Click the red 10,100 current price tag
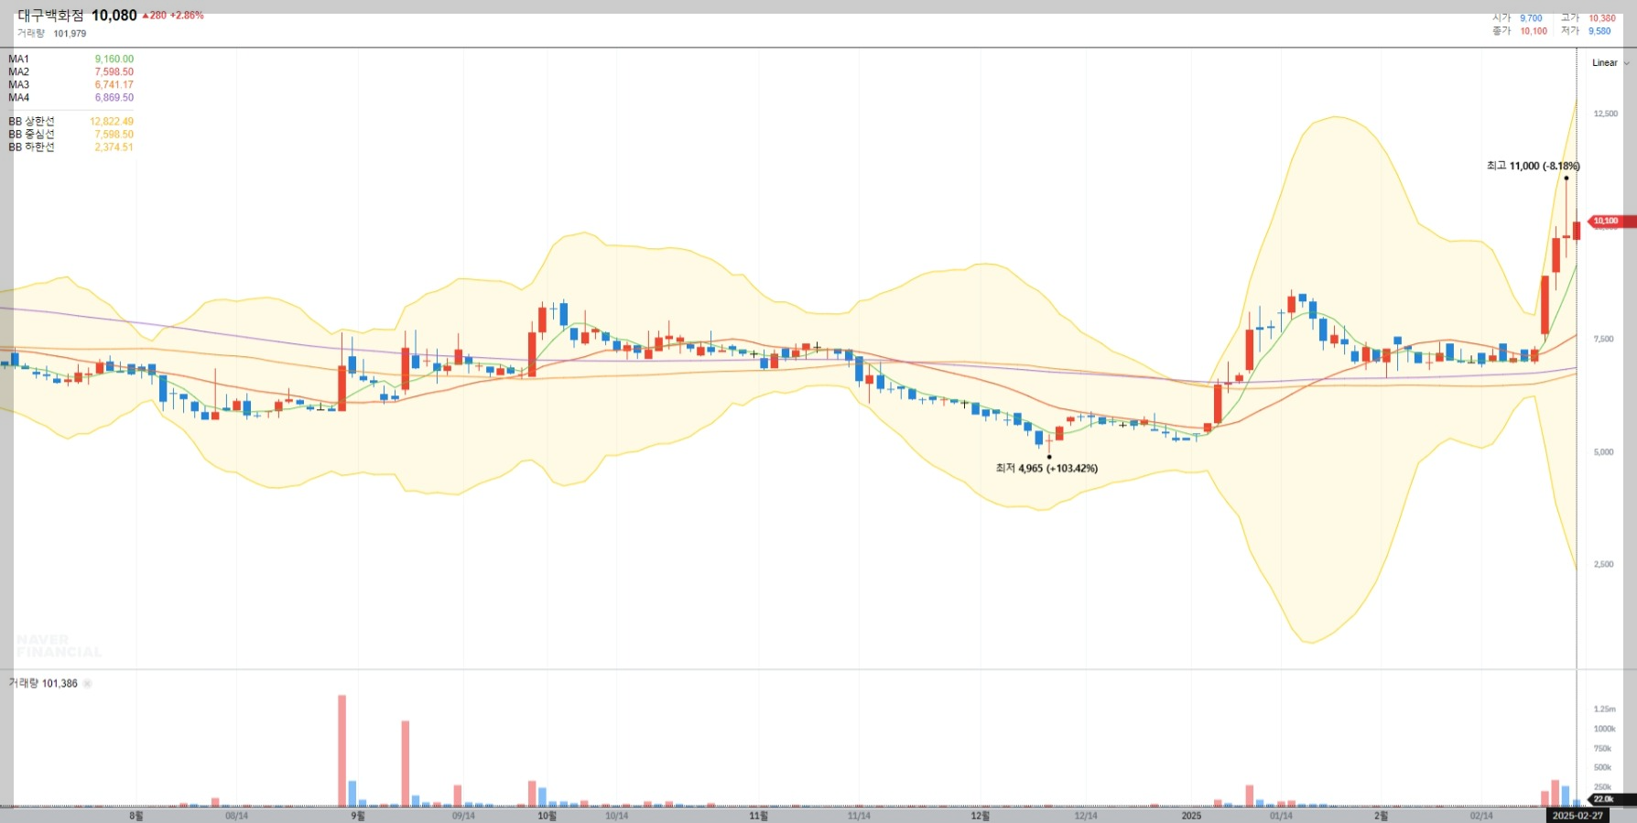 click(x=1611, y=222)
